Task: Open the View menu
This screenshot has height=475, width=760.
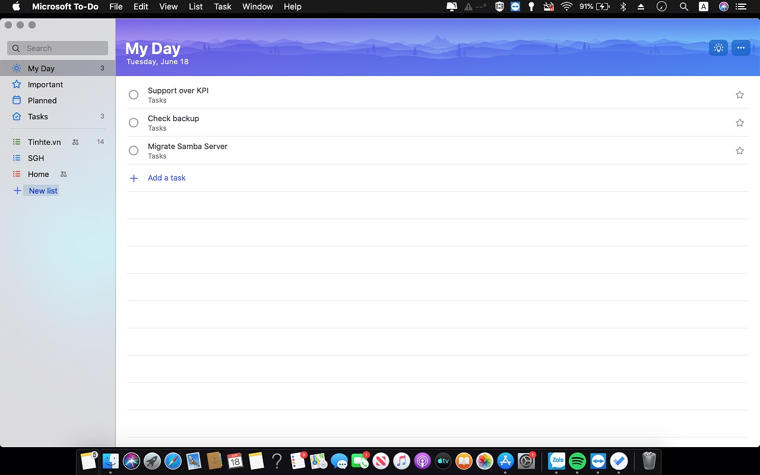Action: [169, 7]
